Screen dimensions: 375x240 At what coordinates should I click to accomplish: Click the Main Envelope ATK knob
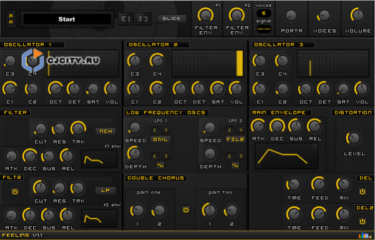coord(258,126)
